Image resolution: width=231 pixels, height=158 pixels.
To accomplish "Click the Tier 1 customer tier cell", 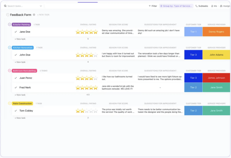I will click(193, 32).
